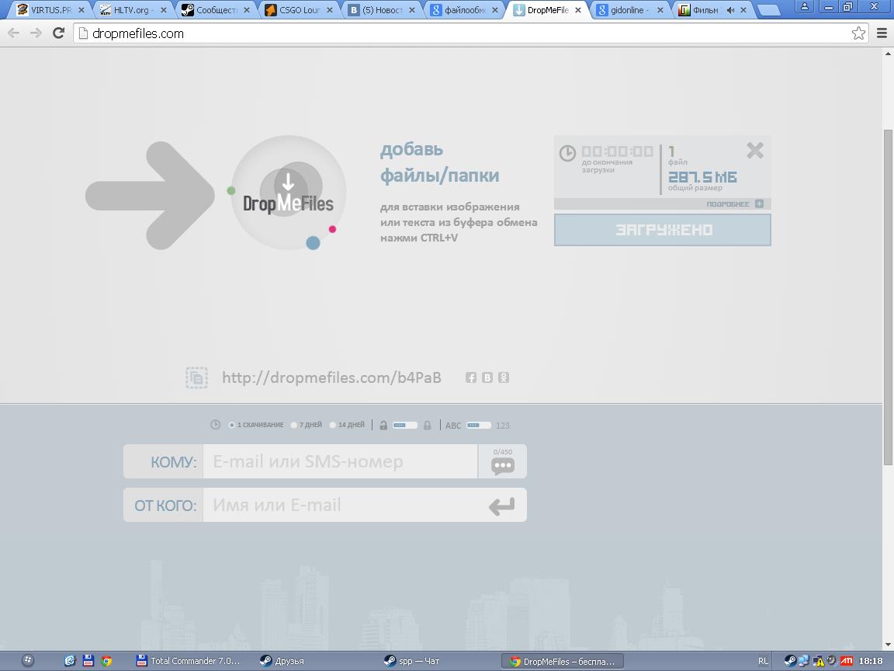Select the 7 ДНЕЙ radio option

pyautogui.click(x=293, y=425)
